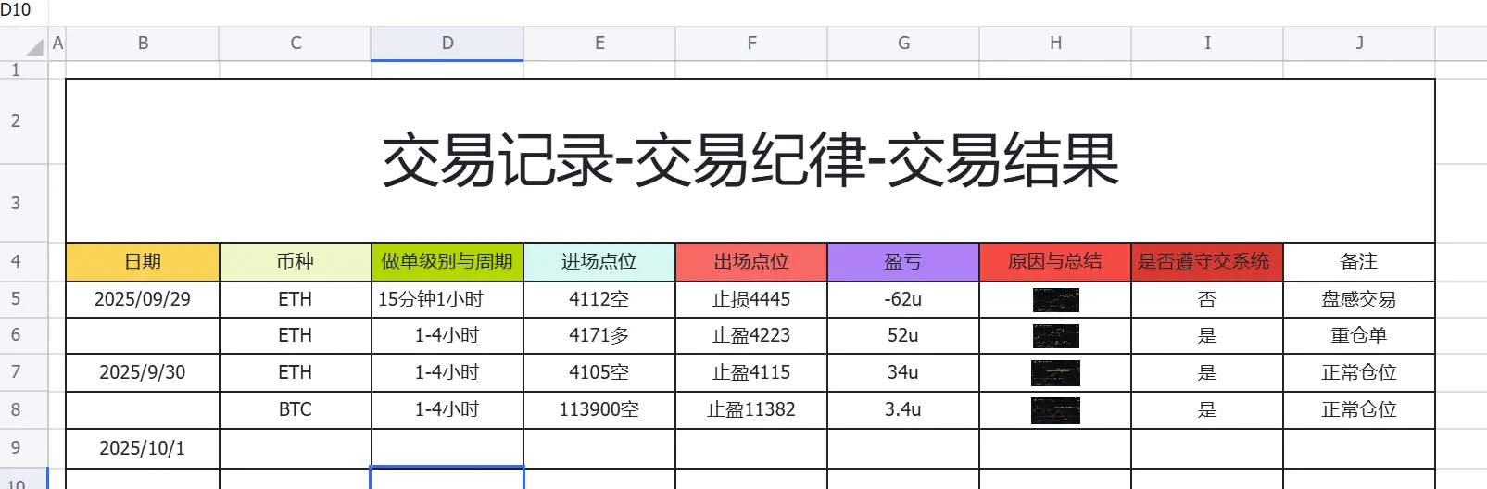Viewport: 1487px width, 489px height.
Task: Open chart thumbnail in the -62u row
Action: [1056, 300]
